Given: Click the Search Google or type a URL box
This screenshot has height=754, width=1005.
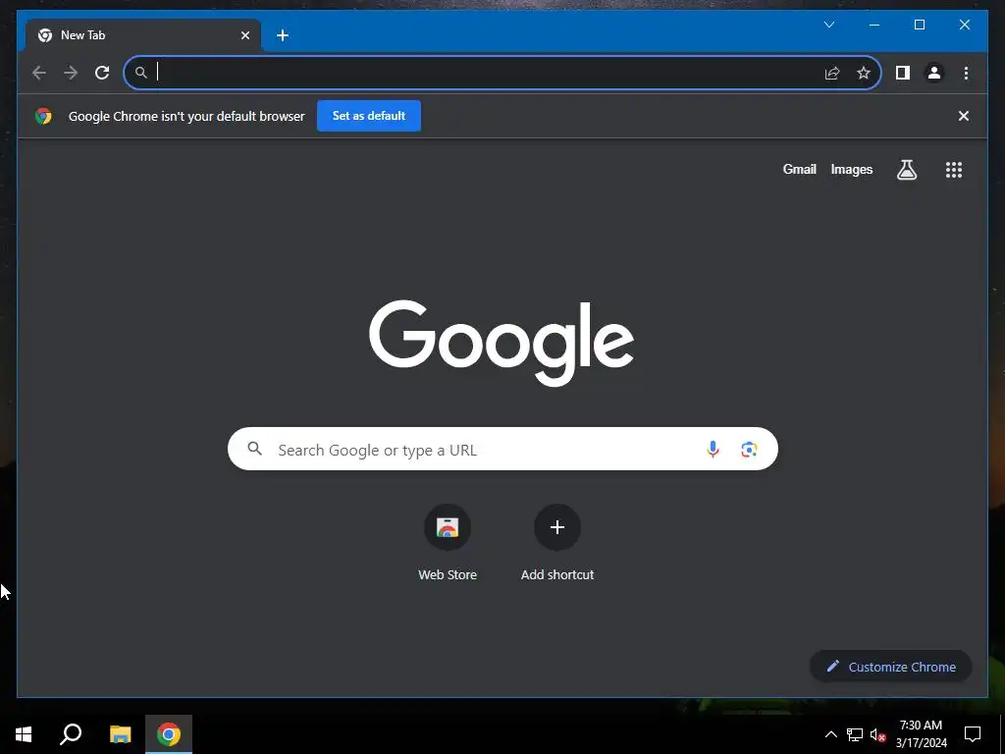Looking at the screenshot, I should point(502,449).
